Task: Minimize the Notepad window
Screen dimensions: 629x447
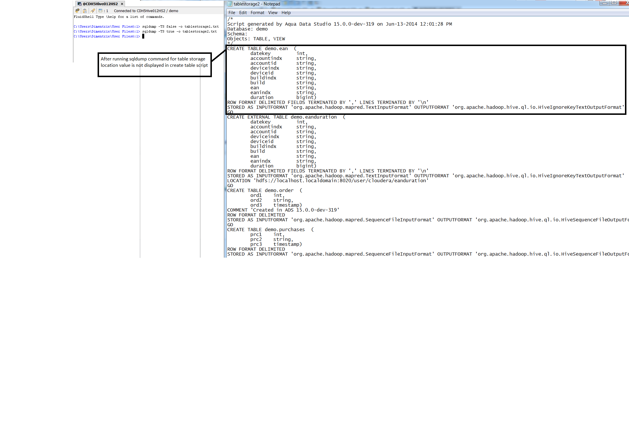Action: point(604,3)
